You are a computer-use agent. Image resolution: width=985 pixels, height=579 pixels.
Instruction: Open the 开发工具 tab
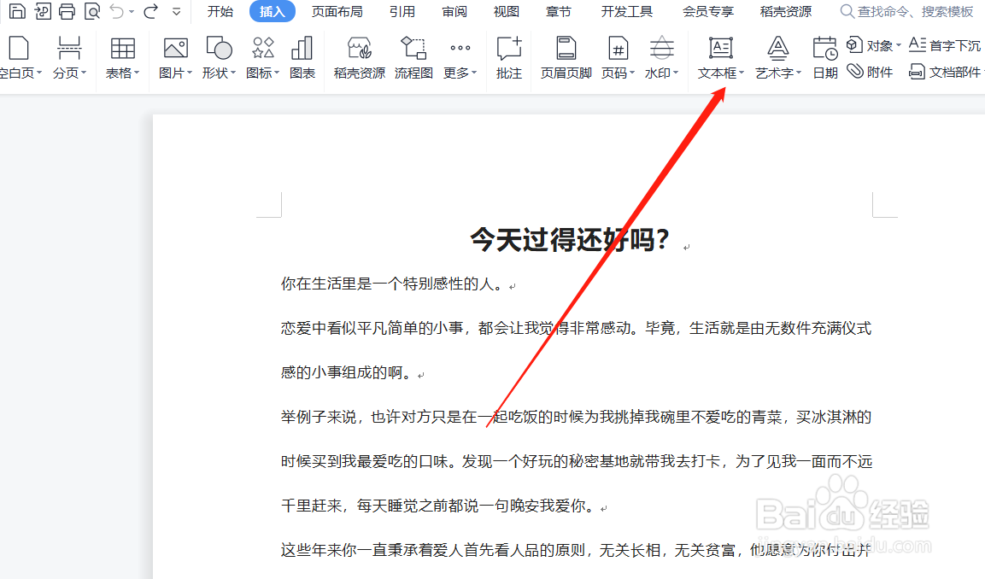(627, 12)
